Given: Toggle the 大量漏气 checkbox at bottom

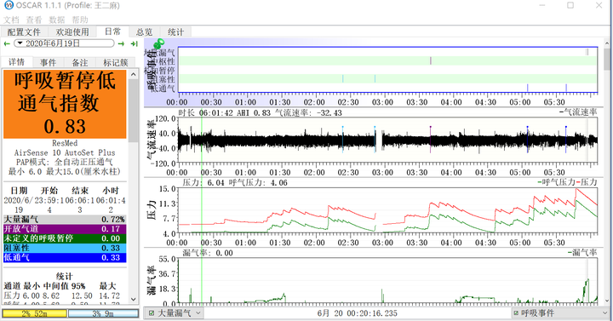Looking at the screenshot, I should (152, 313).
